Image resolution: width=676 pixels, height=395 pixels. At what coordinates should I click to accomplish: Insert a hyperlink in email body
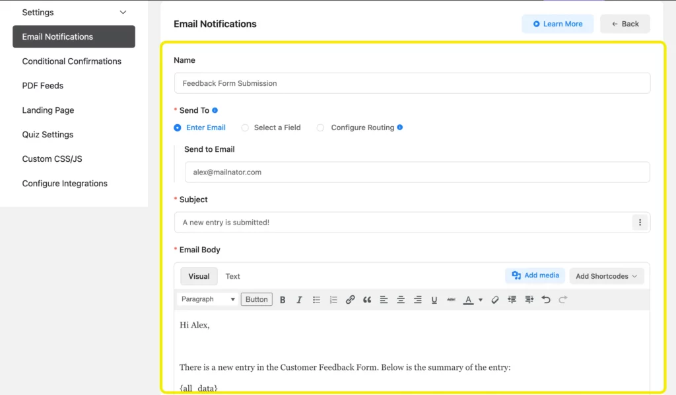(350, 300)
